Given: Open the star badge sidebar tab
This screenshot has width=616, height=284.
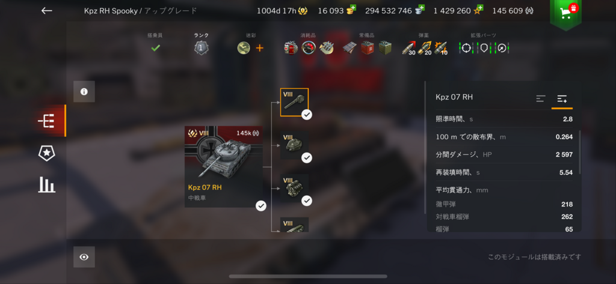Looking at the screenshot, I should (x=47, y=153).
